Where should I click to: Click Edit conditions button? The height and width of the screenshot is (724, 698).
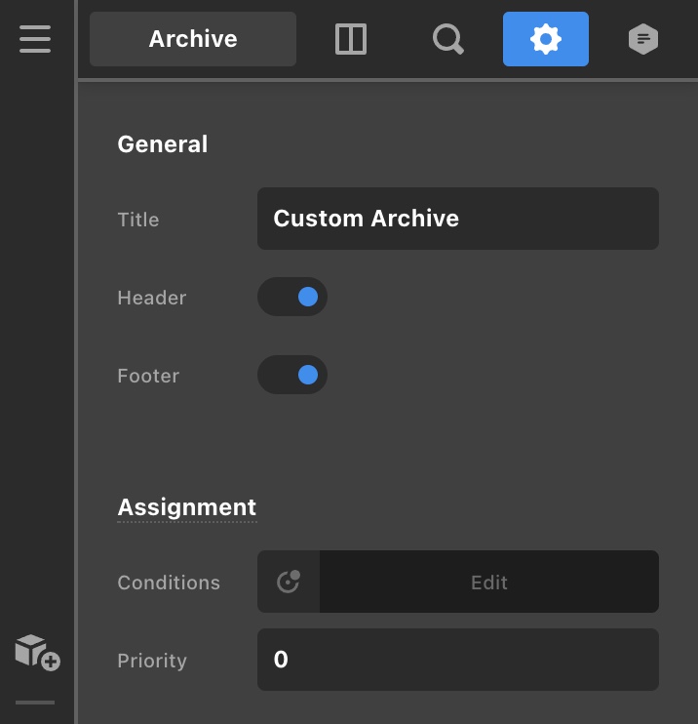pos(489,582)
